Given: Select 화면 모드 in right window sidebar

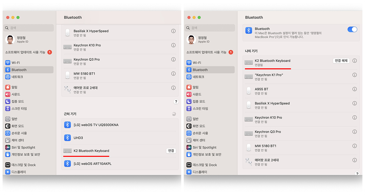Looking at the screenshot, I should point(210,126).
